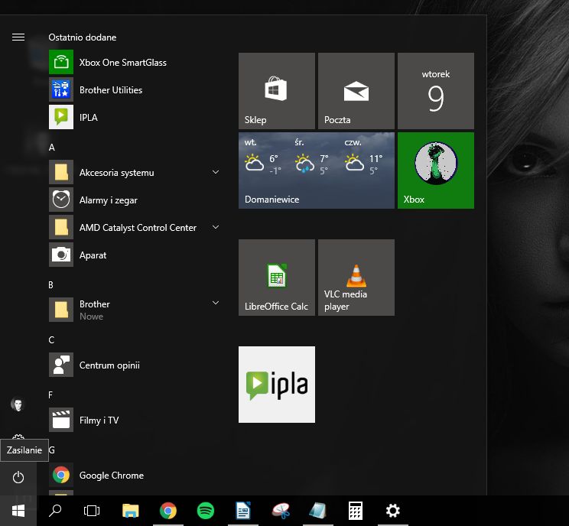569x526 pixels.
Task: Click the letter A group header
Action: (x=51, y=147)
